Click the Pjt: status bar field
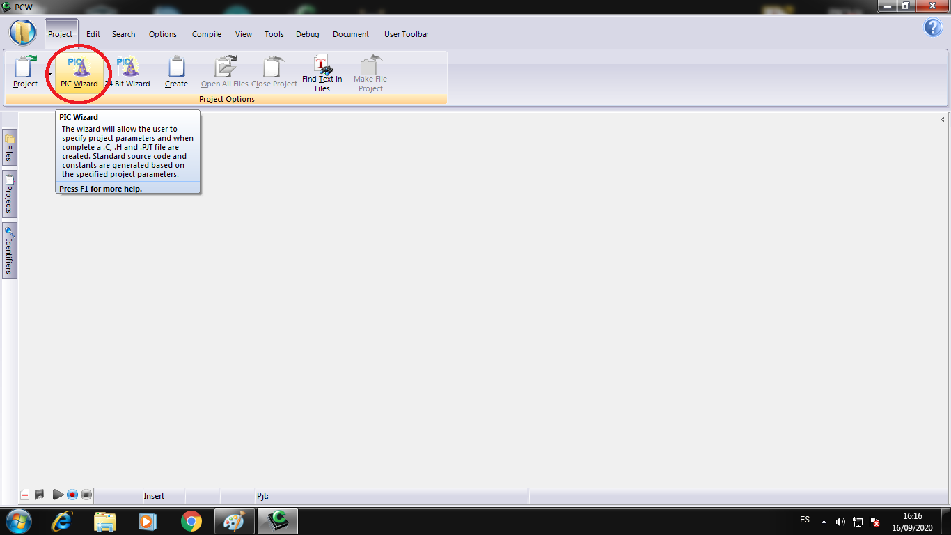Screen dimensions: 951x535 (x=391, y=496)
